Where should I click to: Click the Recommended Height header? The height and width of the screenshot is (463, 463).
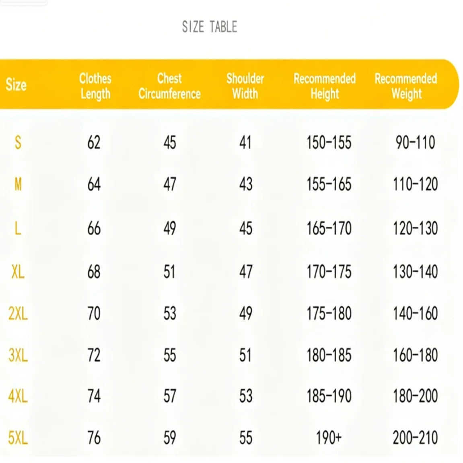(325, 86)
